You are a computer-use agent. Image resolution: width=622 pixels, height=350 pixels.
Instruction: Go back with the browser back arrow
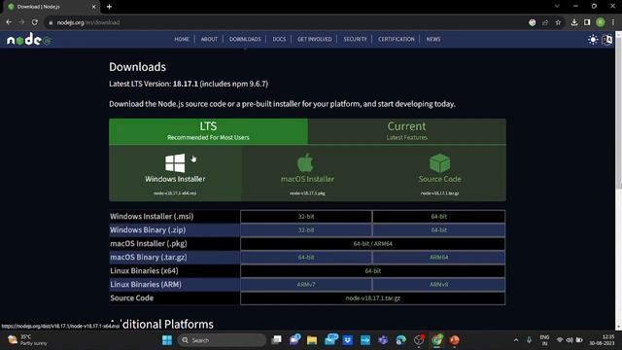pos(9,22)
